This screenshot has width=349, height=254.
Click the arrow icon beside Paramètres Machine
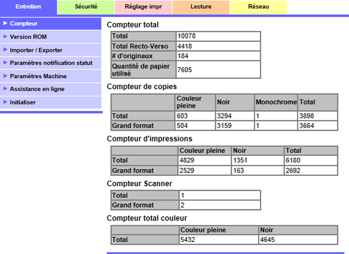coord(5,76)
